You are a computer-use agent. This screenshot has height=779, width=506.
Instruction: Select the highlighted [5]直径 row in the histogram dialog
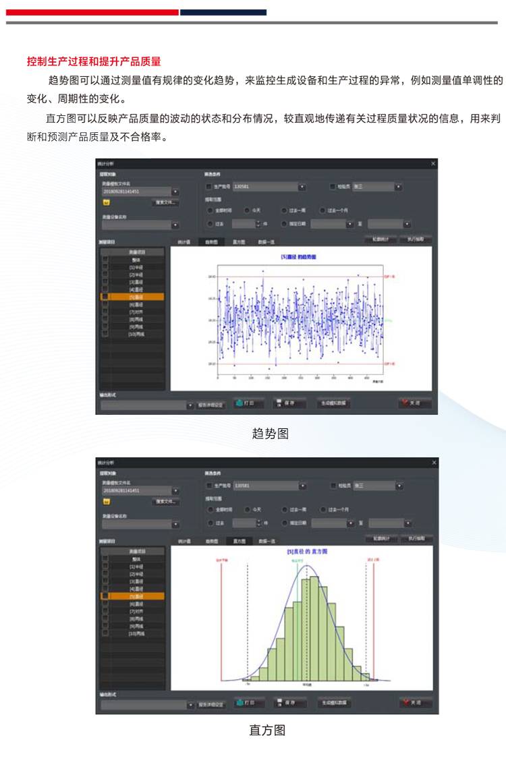tap(132, 596)
